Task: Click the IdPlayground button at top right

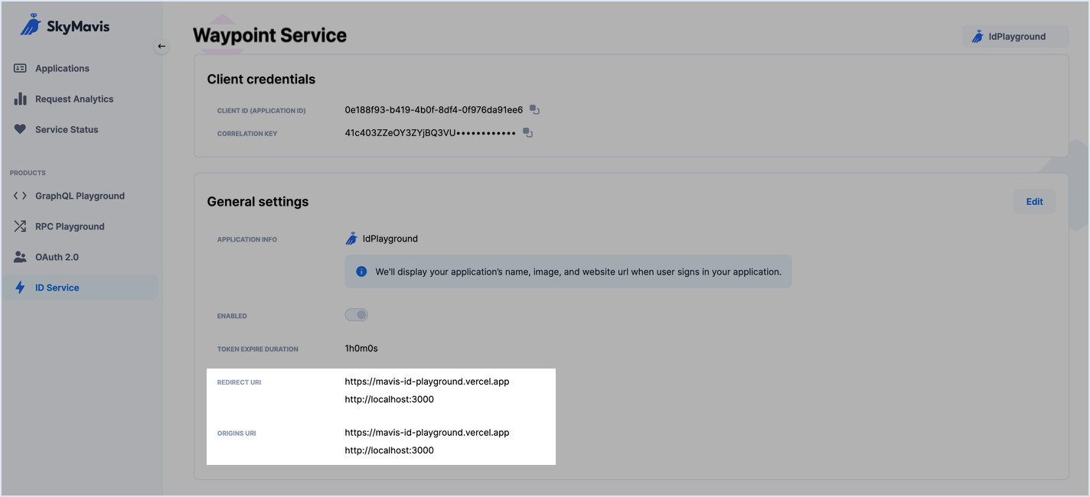Action: click(1015, 36)
